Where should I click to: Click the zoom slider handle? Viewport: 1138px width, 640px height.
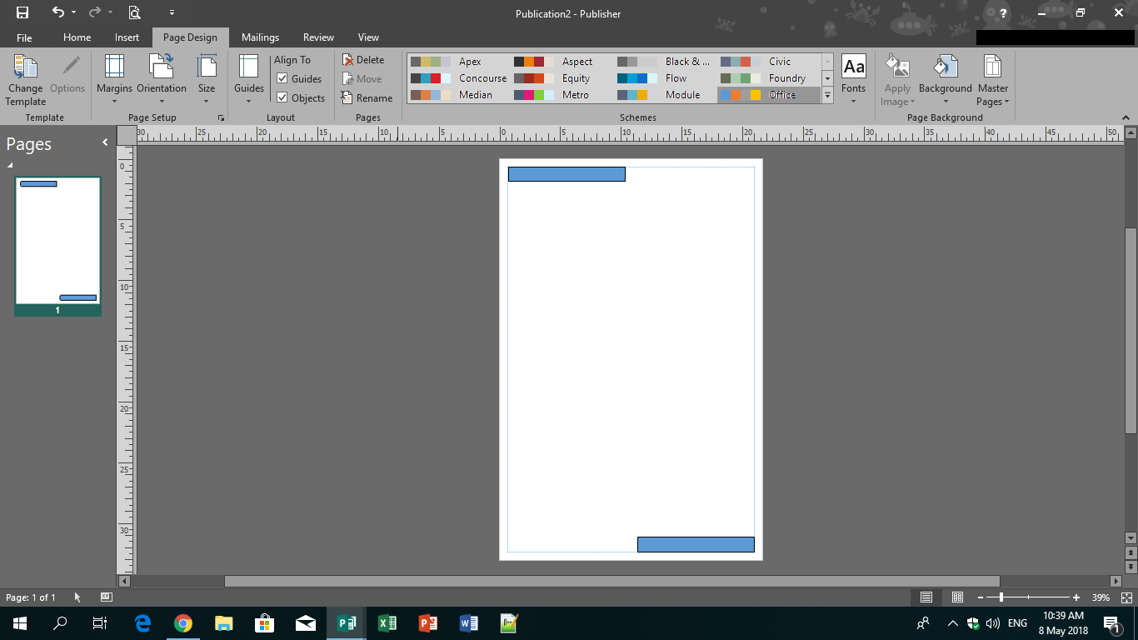1001,597
